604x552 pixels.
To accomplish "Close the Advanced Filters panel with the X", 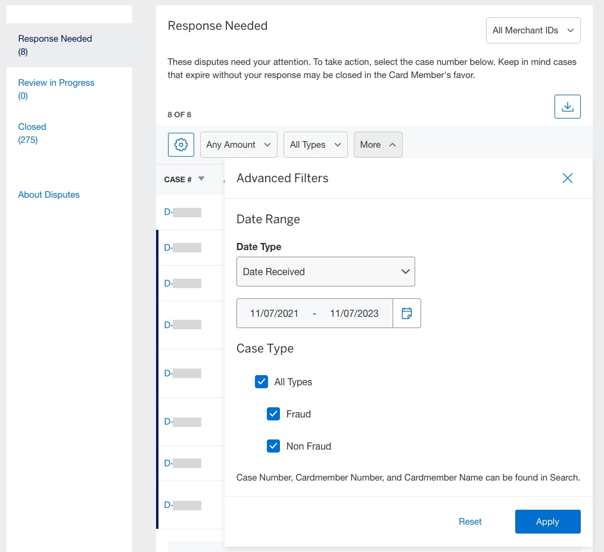I will (x=567, y=178).
